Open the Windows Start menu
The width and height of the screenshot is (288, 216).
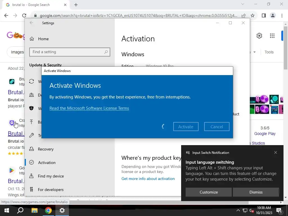click(7, 210)
